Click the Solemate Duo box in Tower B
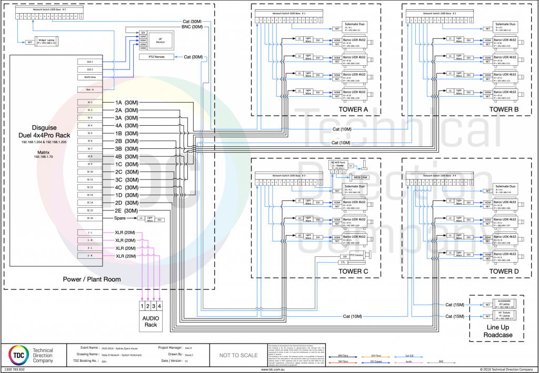Screen dimensions: 539x373 pos(505,27)
